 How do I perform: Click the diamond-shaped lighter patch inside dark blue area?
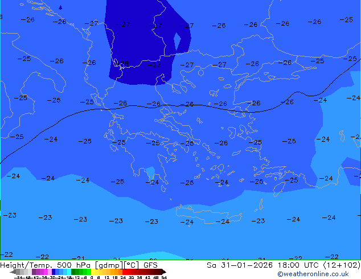(177, 41)
